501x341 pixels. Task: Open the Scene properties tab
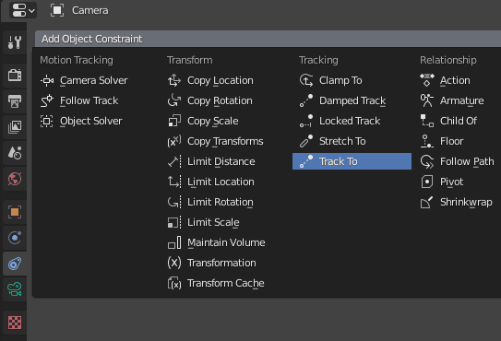15,153
